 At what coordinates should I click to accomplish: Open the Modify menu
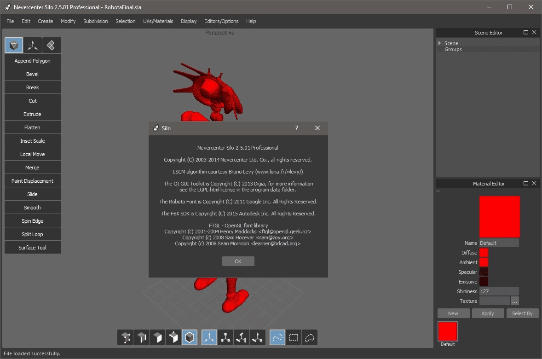[x=68, y=21]
